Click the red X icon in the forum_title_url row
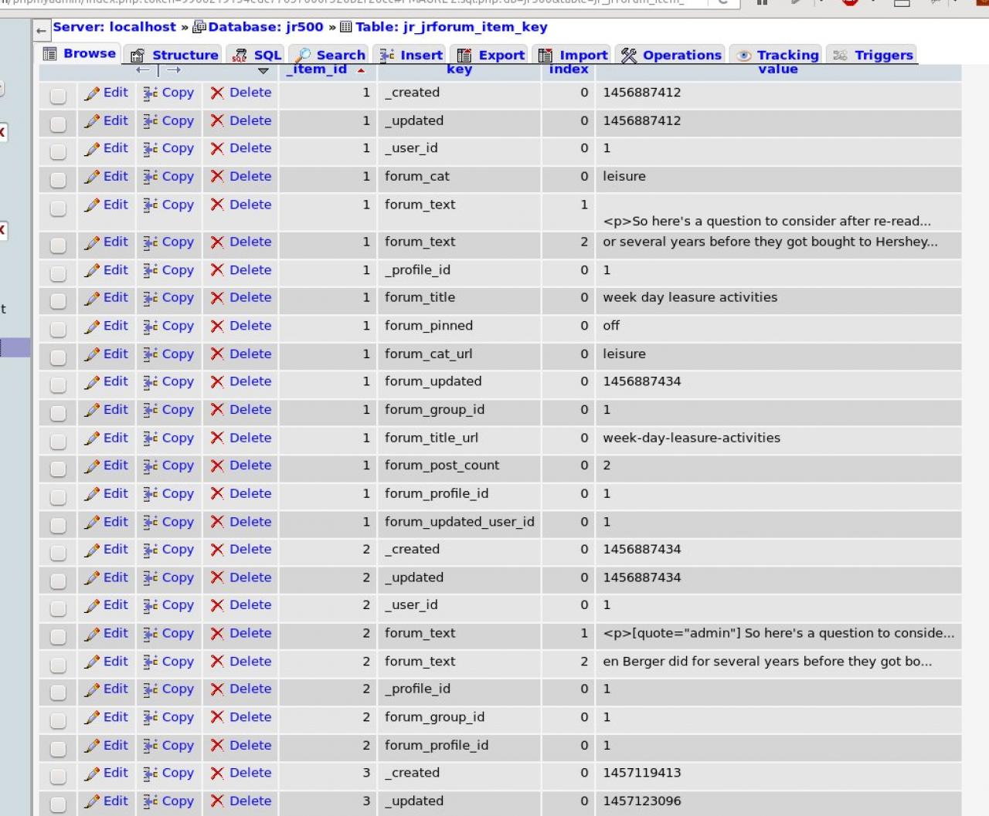Screen dimensions: 989x816 click(217, 438)
